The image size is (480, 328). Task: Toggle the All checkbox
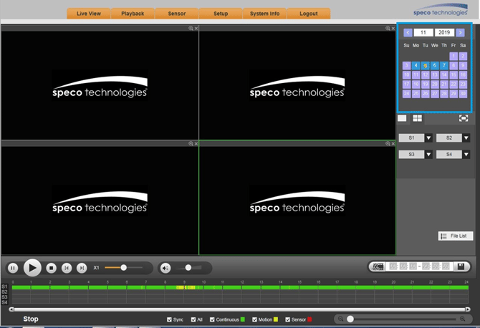click(193, 319)
